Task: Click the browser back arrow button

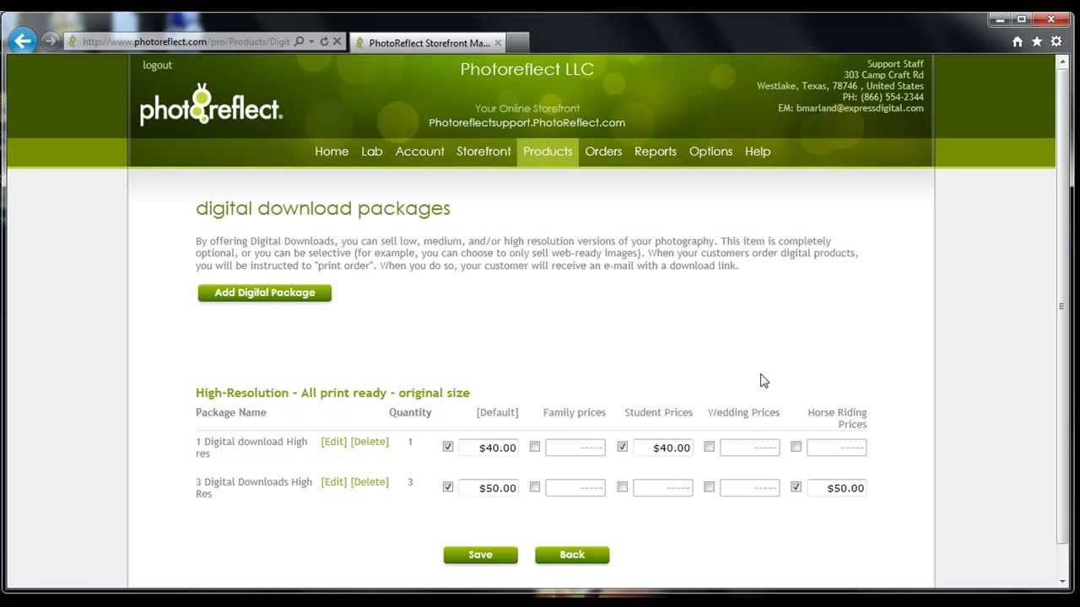Action: 22,40
